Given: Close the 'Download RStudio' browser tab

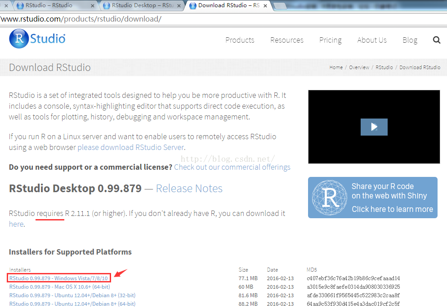Looking at the screenshot, I should (x=265, y=6).
